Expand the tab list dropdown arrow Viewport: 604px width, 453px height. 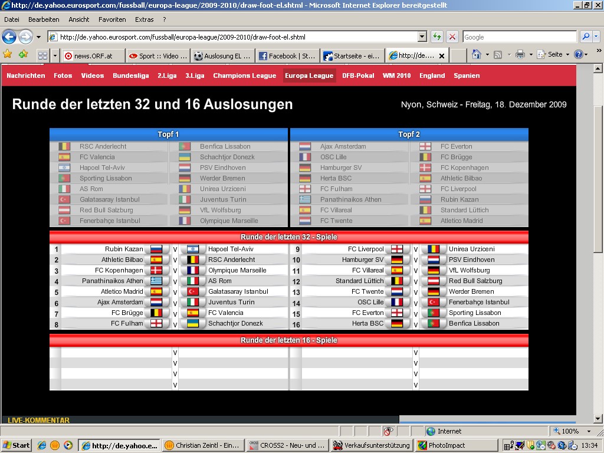click(55, 56)
